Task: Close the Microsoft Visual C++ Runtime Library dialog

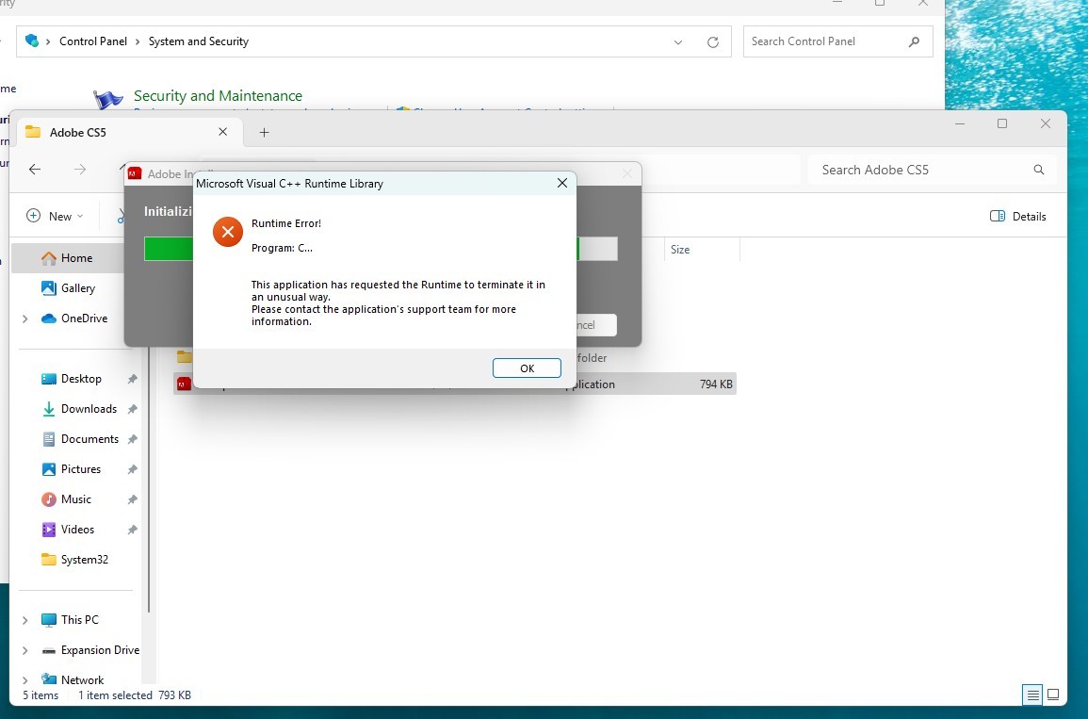Action: (x=562, y=183)
